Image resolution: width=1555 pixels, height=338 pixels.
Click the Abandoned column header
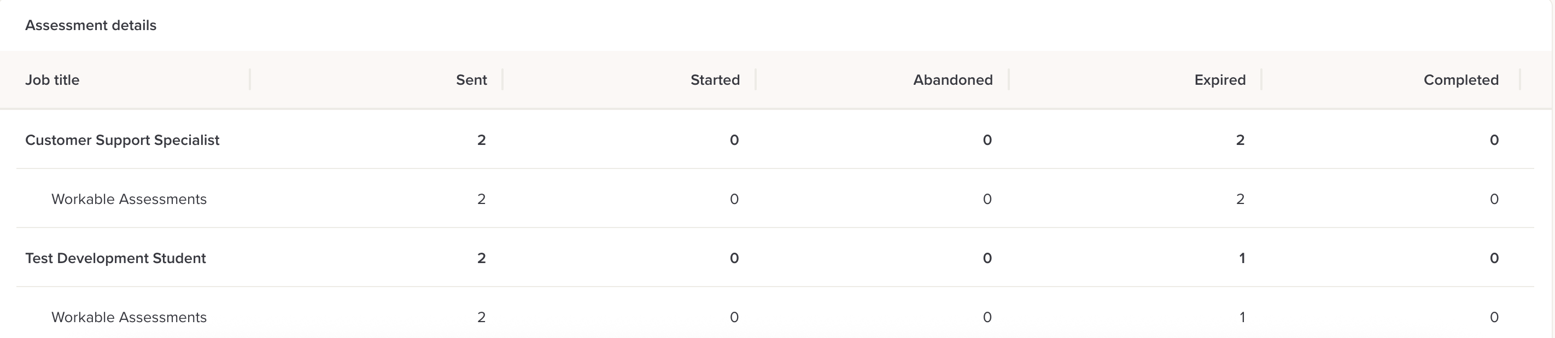click(x=952, y=80)
